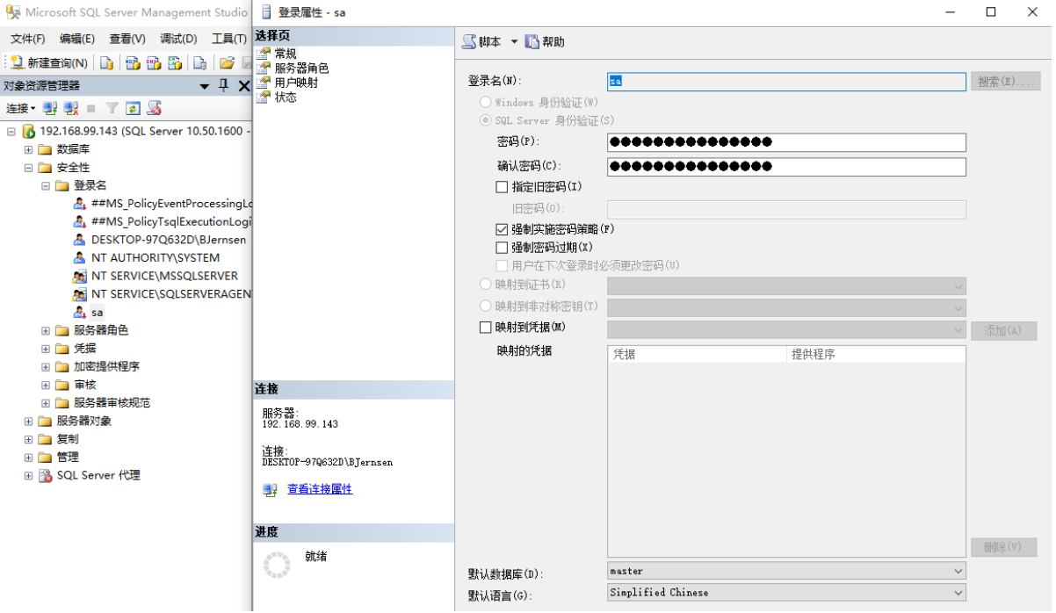Click the 登录属性 dialog title icon
Image resolution: width=1056 pixels, height=613 pixels.
pos(267,12)
